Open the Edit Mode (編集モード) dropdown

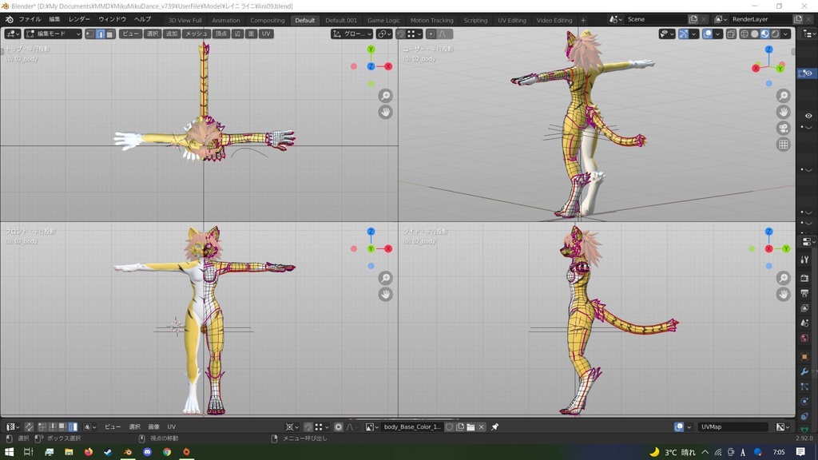point(54,34)
